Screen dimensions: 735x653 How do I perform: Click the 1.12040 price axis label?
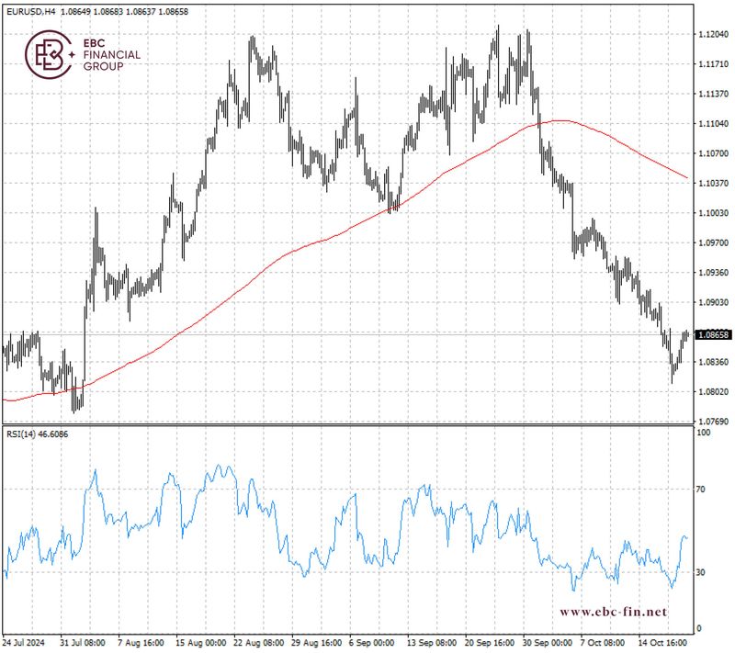[712, 34]
